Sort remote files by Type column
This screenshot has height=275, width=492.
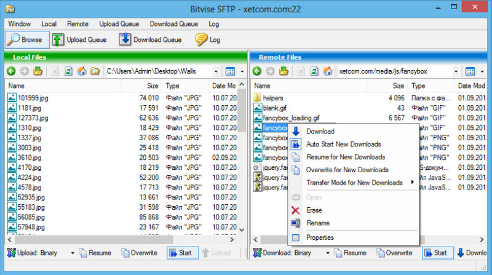pyautogui.click(x=431, y=86)
